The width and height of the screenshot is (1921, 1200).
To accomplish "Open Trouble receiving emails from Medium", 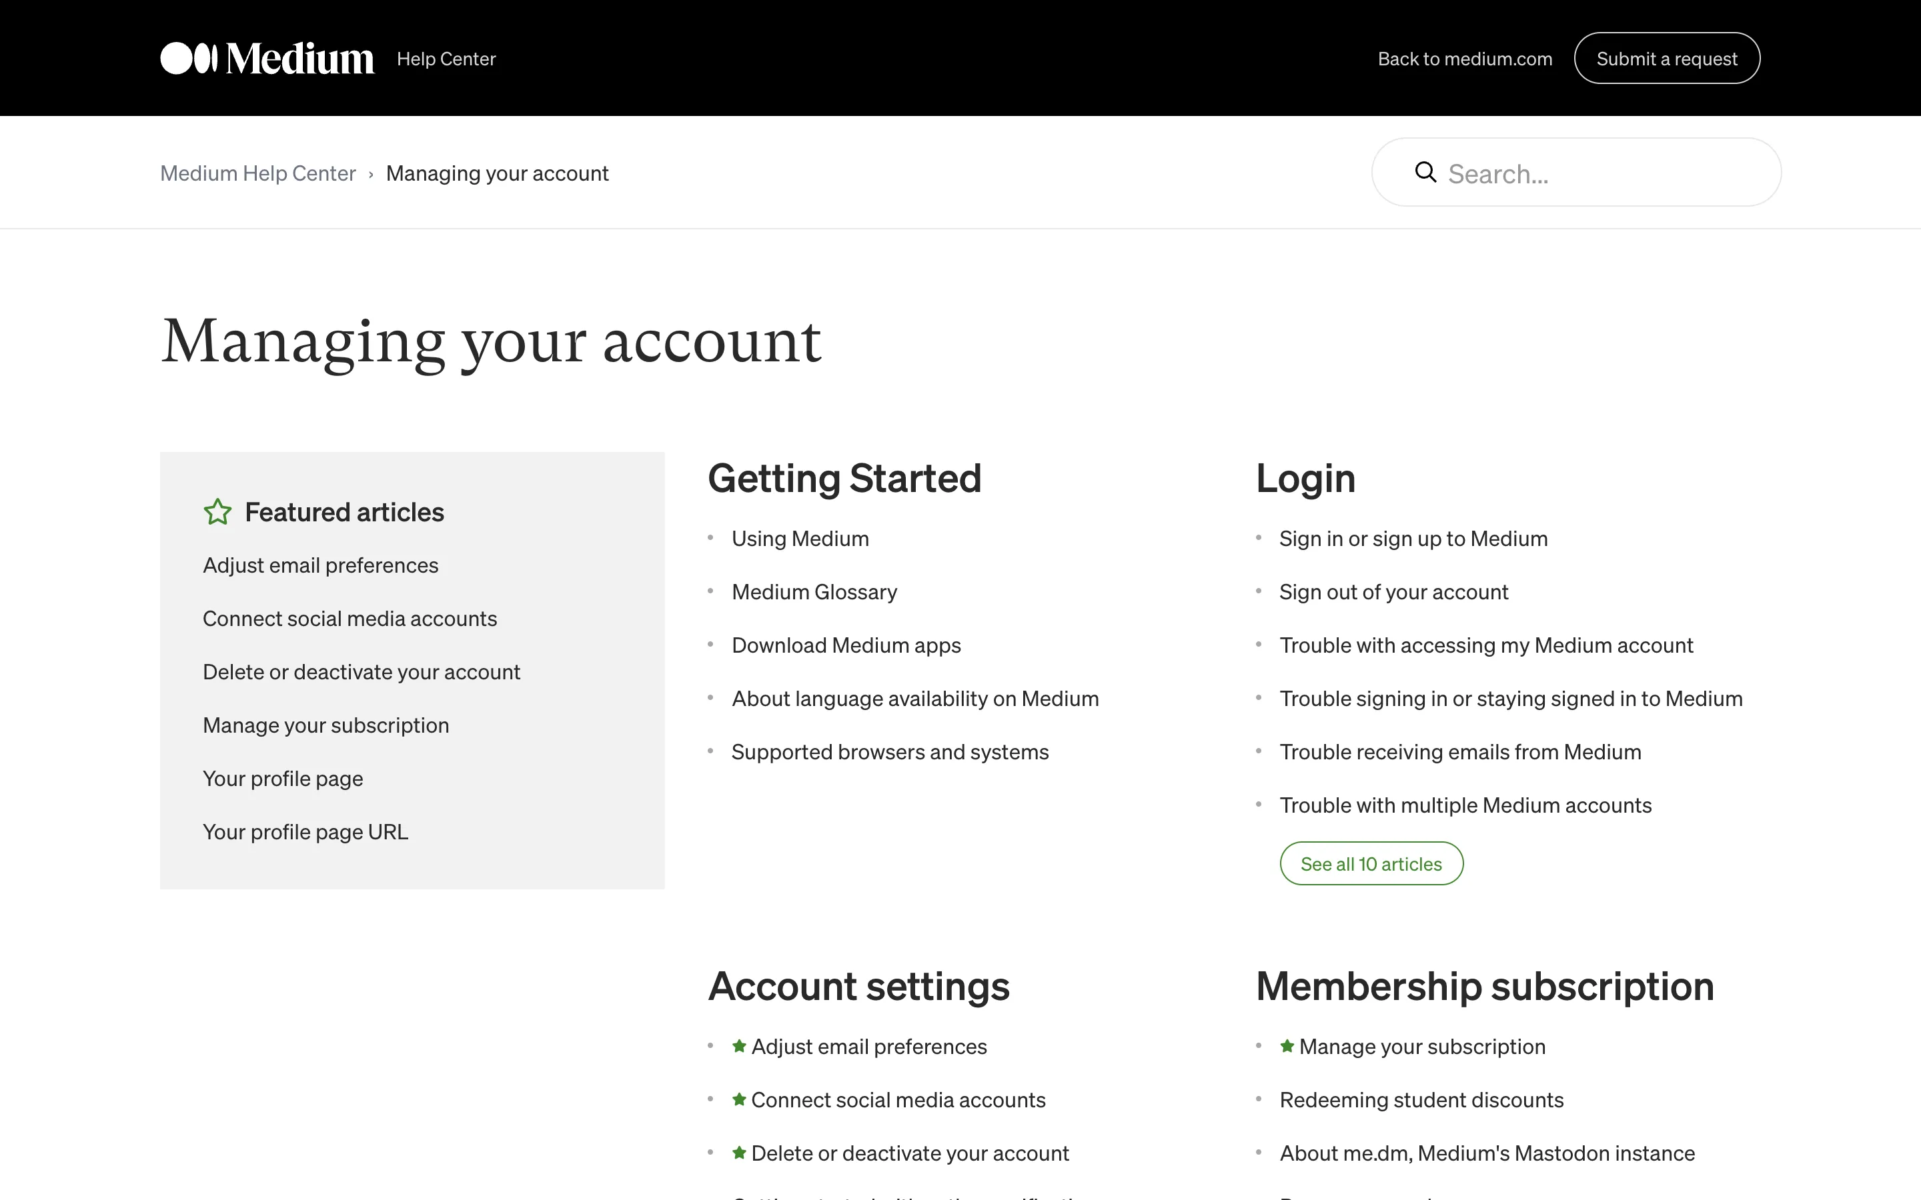I will click(1460, 751).
